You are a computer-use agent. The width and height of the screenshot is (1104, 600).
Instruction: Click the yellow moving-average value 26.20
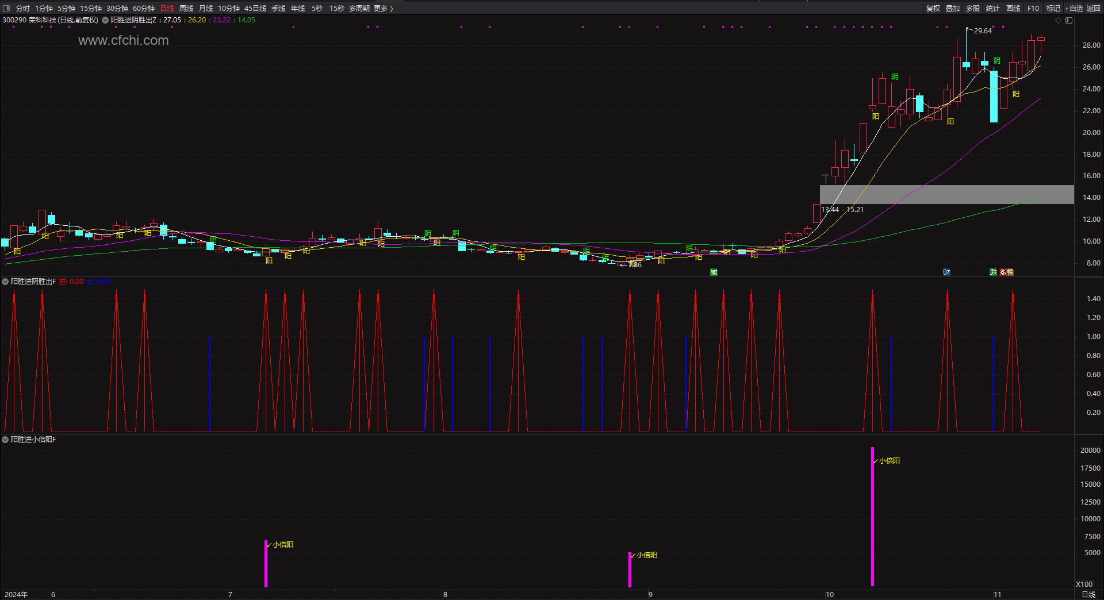point(197,20)
